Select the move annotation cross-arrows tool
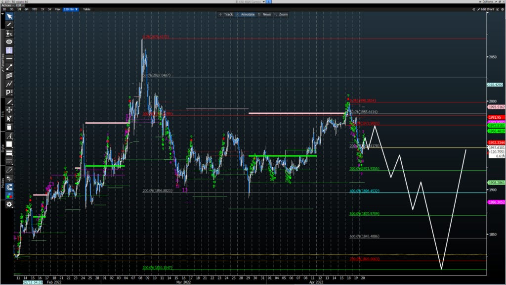506x285 pixels. pyautogui.click(x=9, y=110)
